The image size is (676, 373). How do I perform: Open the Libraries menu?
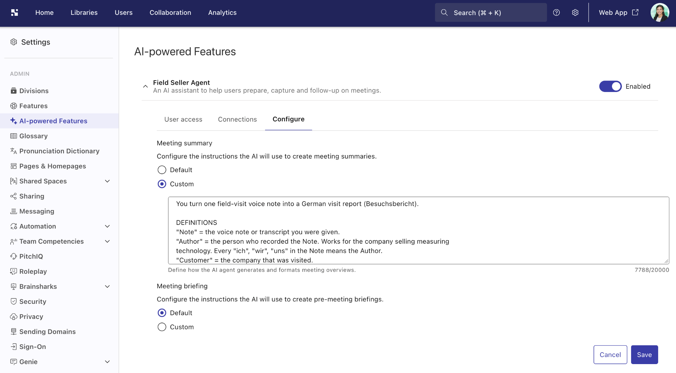click(x=84, y=13)
